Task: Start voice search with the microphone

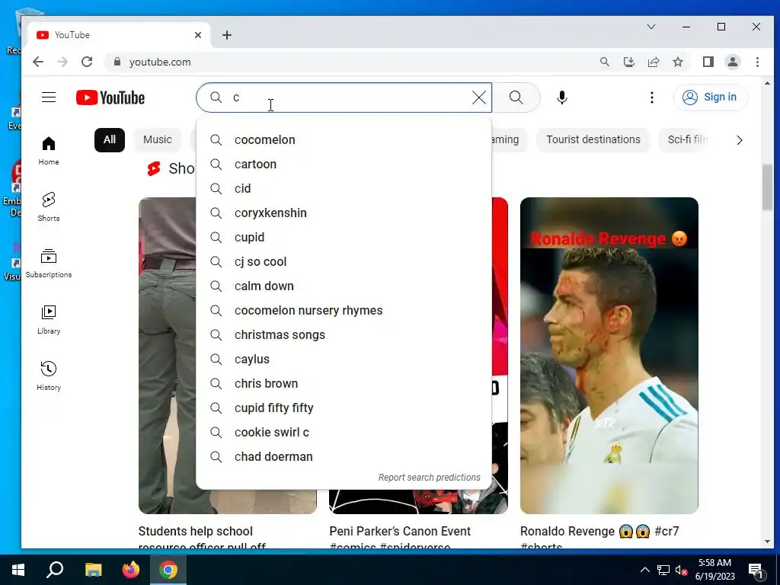Action: 562,97
